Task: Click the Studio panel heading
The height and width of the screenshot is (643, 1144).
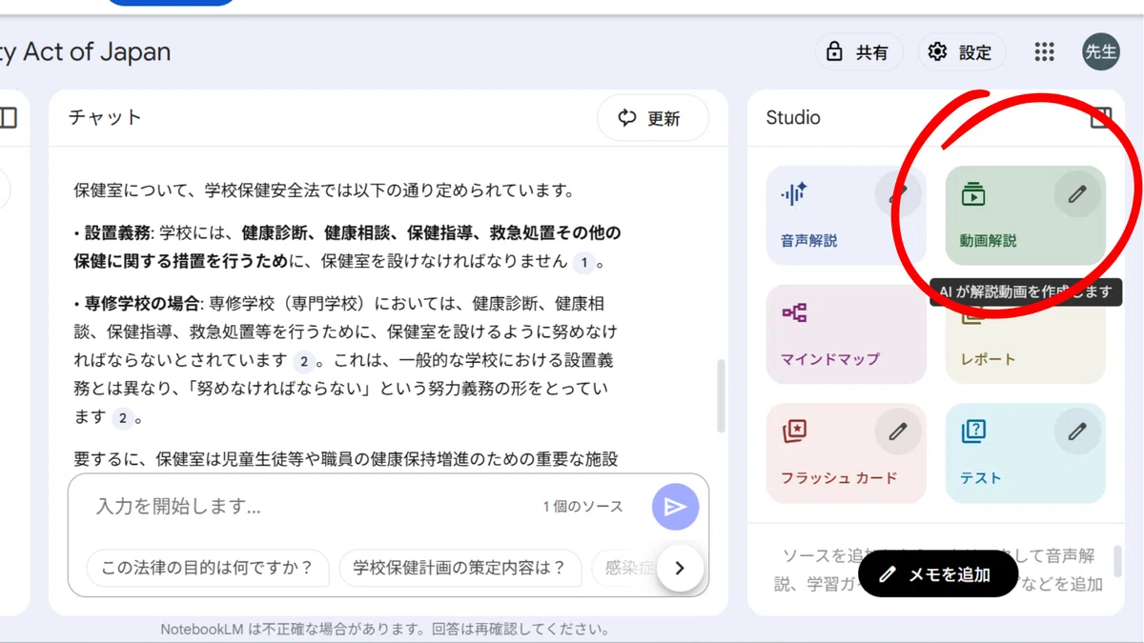Action: tap(793, 118)
